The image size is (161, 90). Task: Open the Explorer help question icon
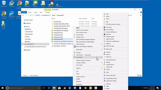click(141, 12)
